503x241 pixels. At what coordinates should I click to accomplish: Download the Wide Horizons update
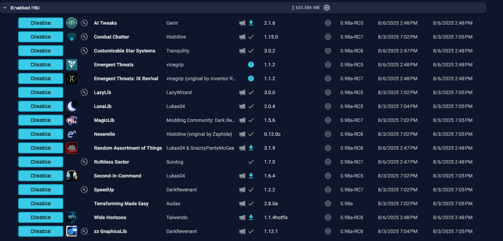[251, 217]
